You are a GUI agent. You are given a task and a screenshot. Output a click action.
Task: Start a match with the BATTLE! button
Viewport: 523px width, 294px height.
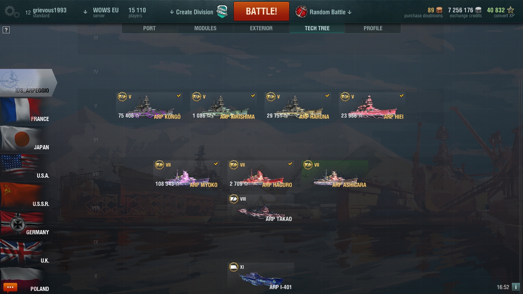tap(261, 11)
